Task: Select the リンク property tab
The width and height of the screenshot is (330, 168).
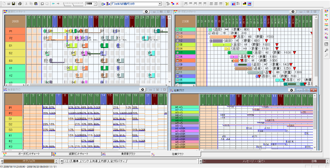Action: [85, 161]
